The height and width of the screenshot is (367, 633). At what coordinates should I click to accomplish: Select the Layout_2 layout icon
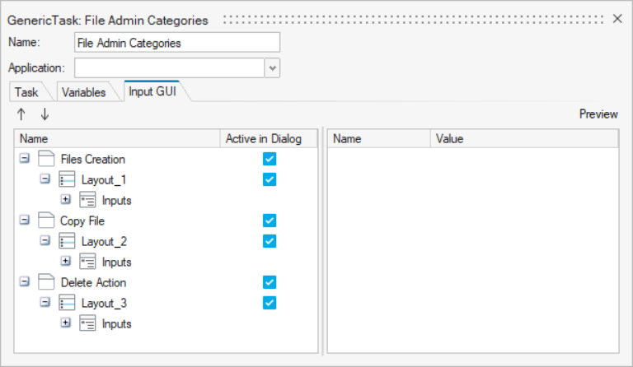67,241
